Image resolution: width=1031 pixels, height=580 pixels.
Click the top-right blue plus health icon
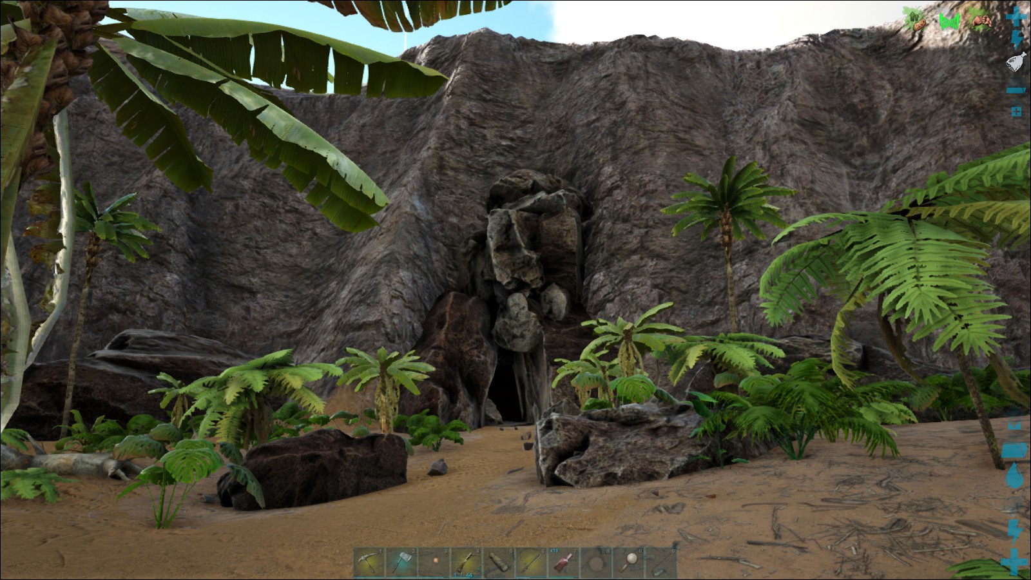click(1016, 17)
